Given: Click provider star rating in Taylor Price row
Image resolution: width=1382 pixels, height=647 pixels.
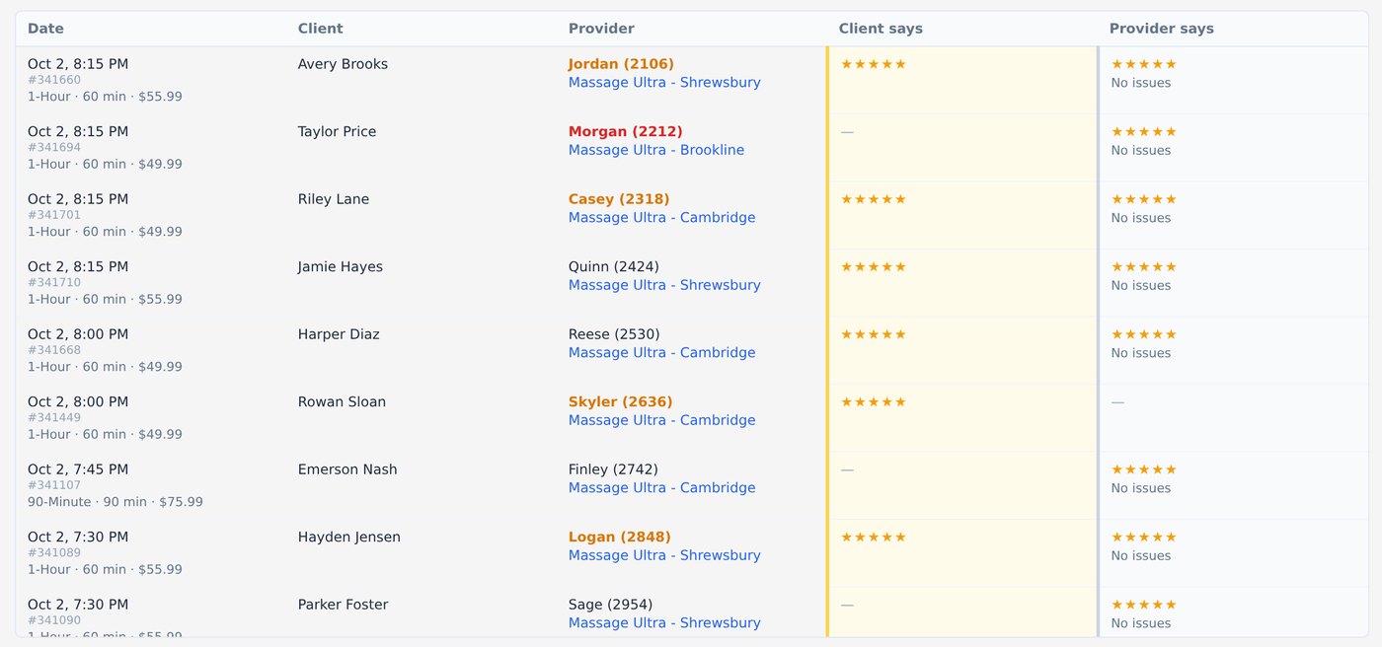Looking at the screenshot, I should tap(1144, 131).
